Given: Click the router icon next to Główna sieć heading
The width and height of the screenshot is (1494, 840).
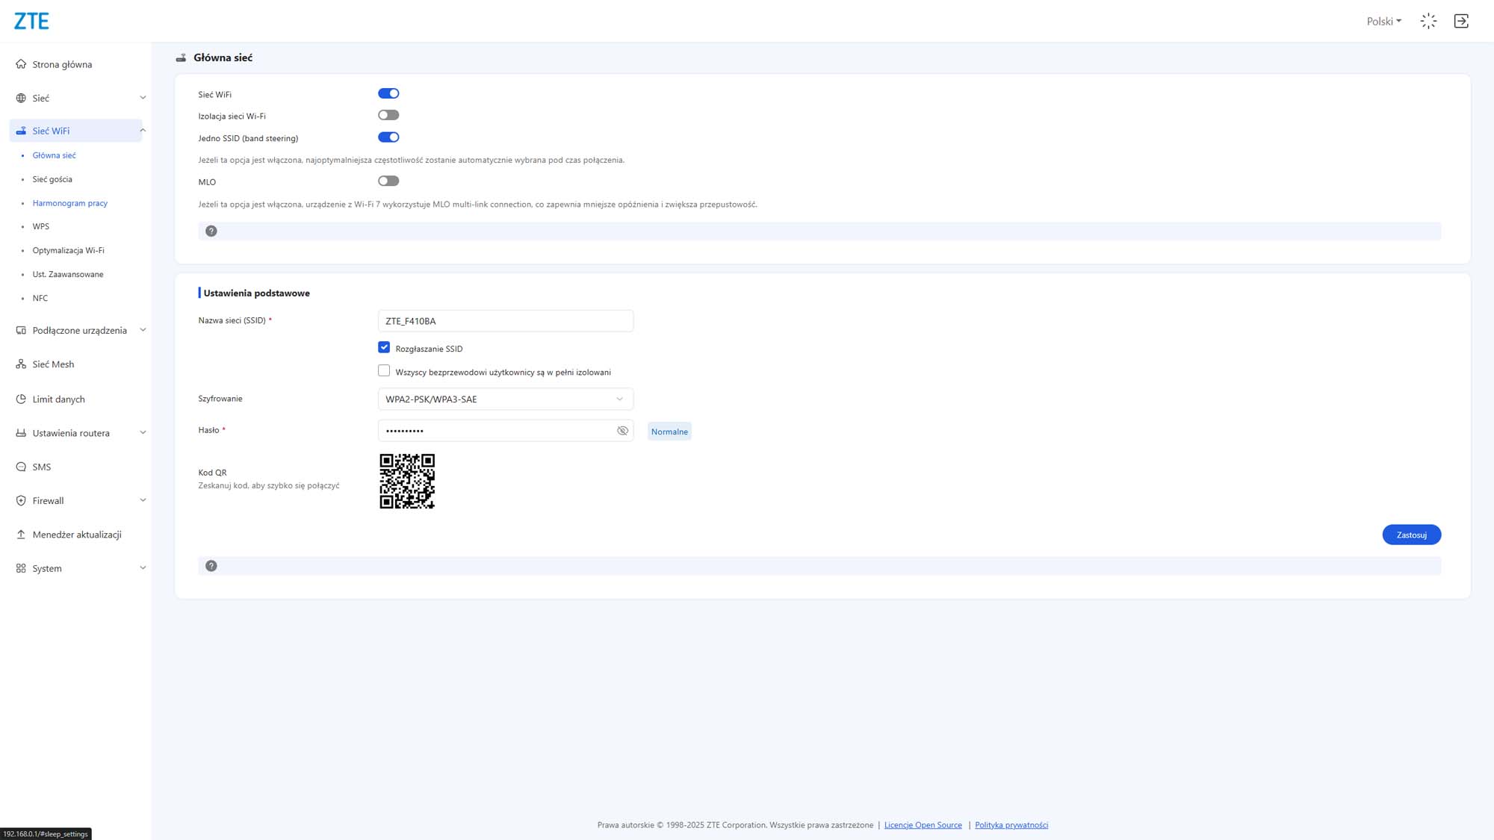Looking at the screenshot, I should pos(181,57).
